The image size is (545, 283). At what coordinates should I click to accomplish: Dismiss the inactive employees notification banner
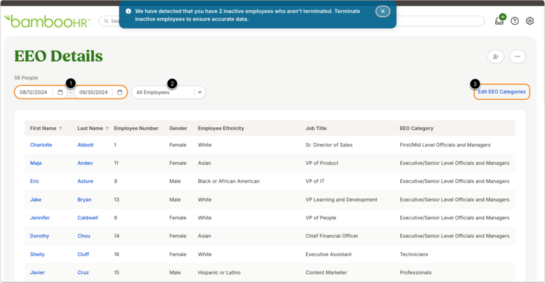point(382,11)
